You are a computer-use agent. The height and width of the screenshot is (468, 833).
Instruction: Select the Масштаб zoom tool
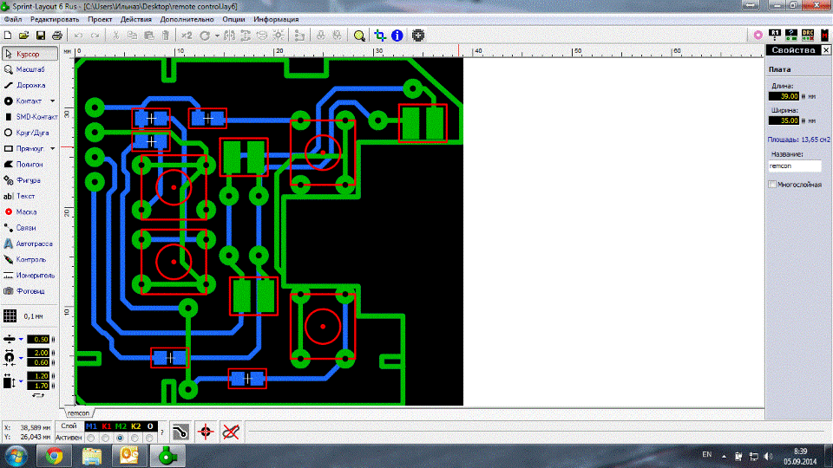pos(30,69)
